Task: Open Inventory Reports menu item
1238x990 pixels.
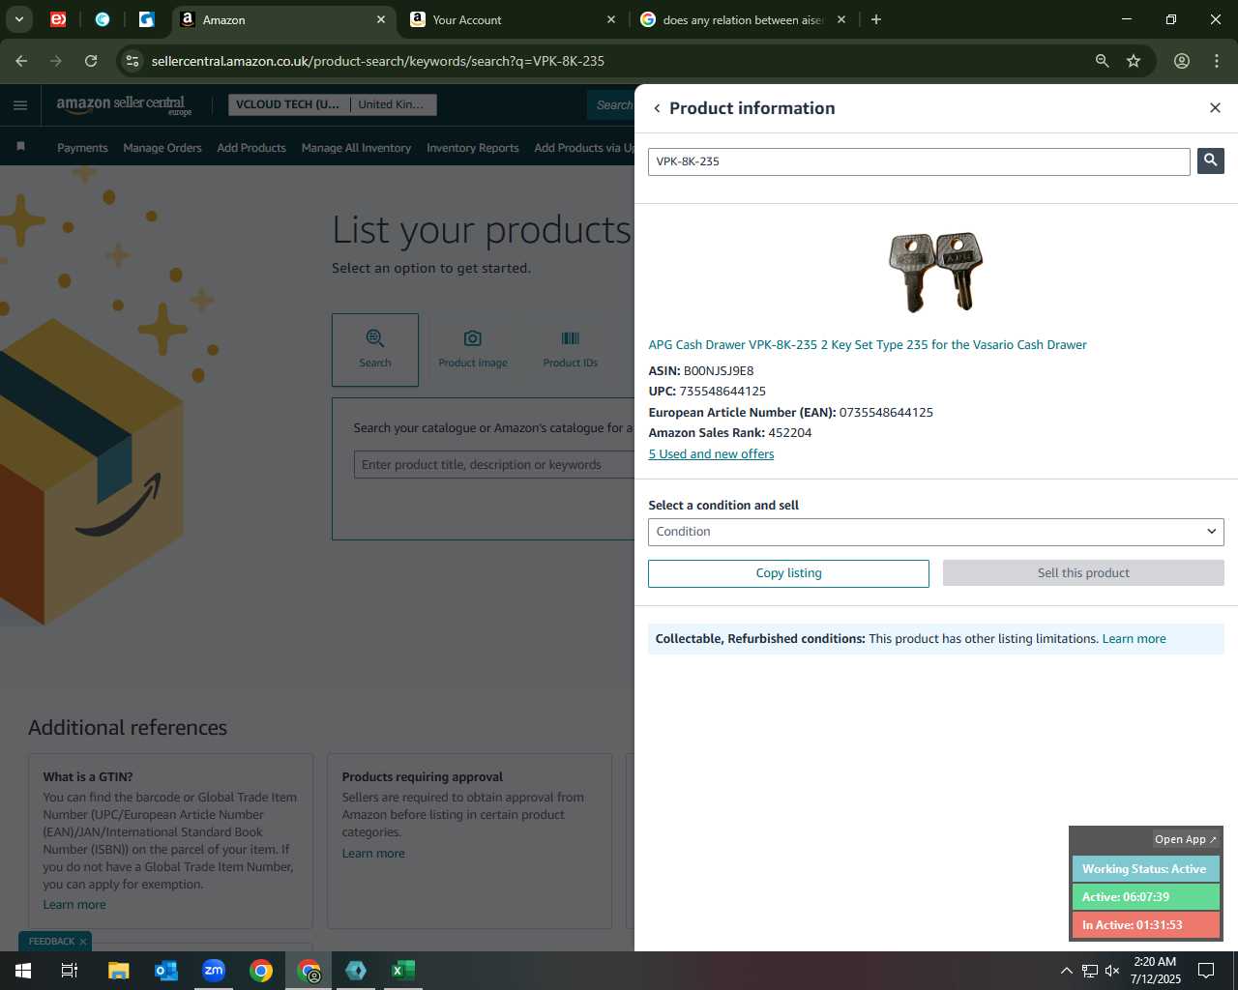Action: click(473, 148)
